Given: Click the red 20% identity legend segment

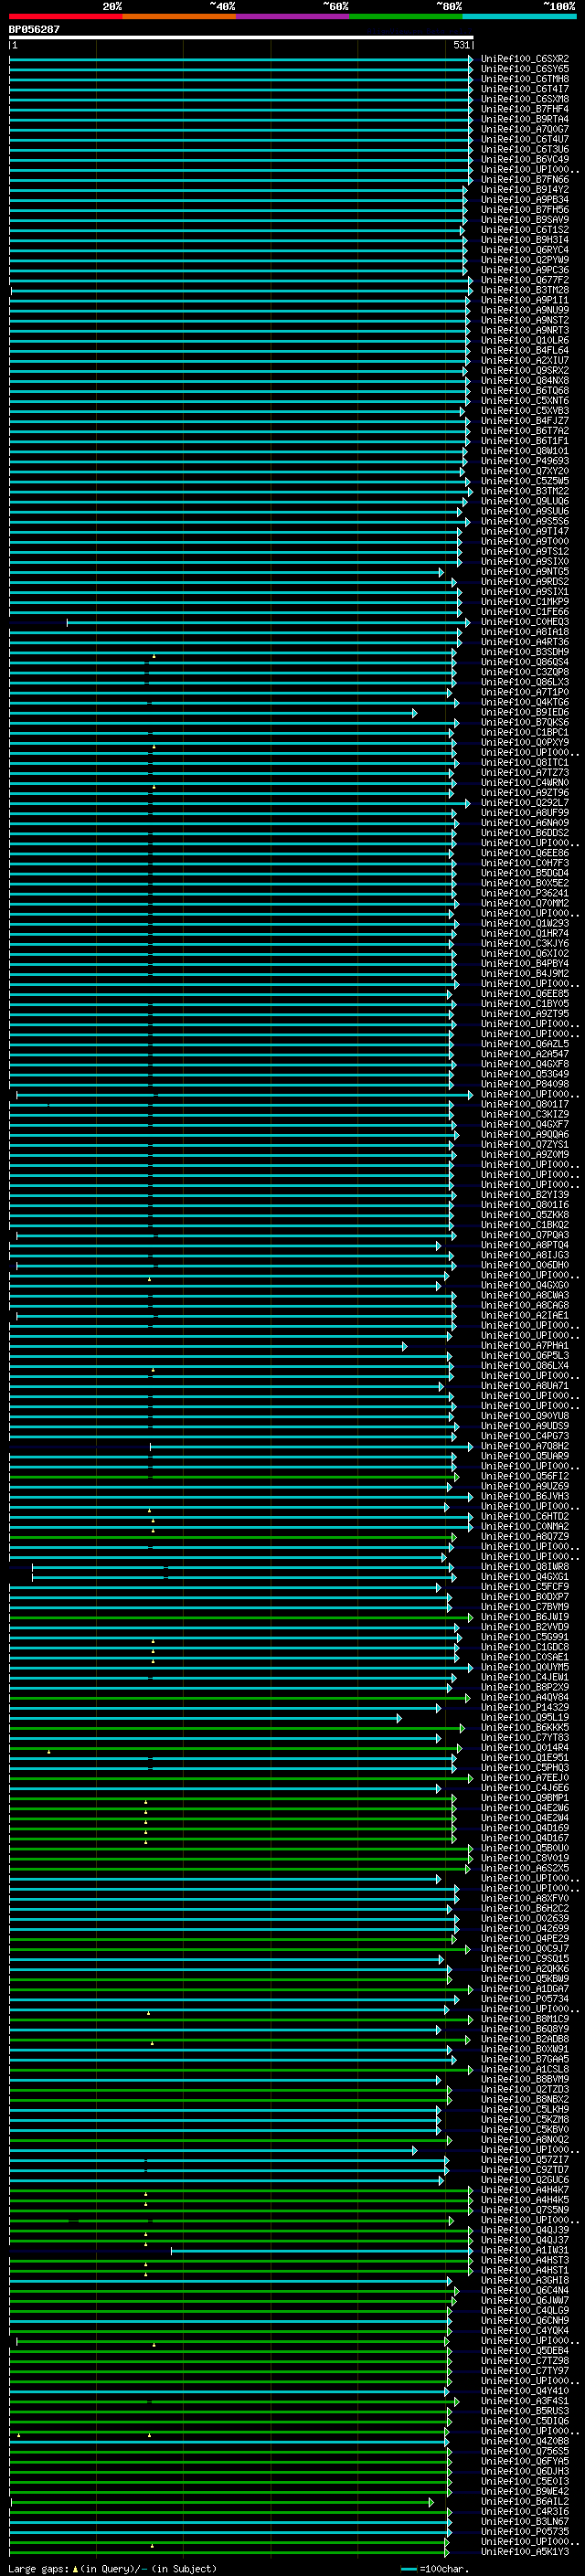Looking at the screenshot, I should [x=65, y=16].
